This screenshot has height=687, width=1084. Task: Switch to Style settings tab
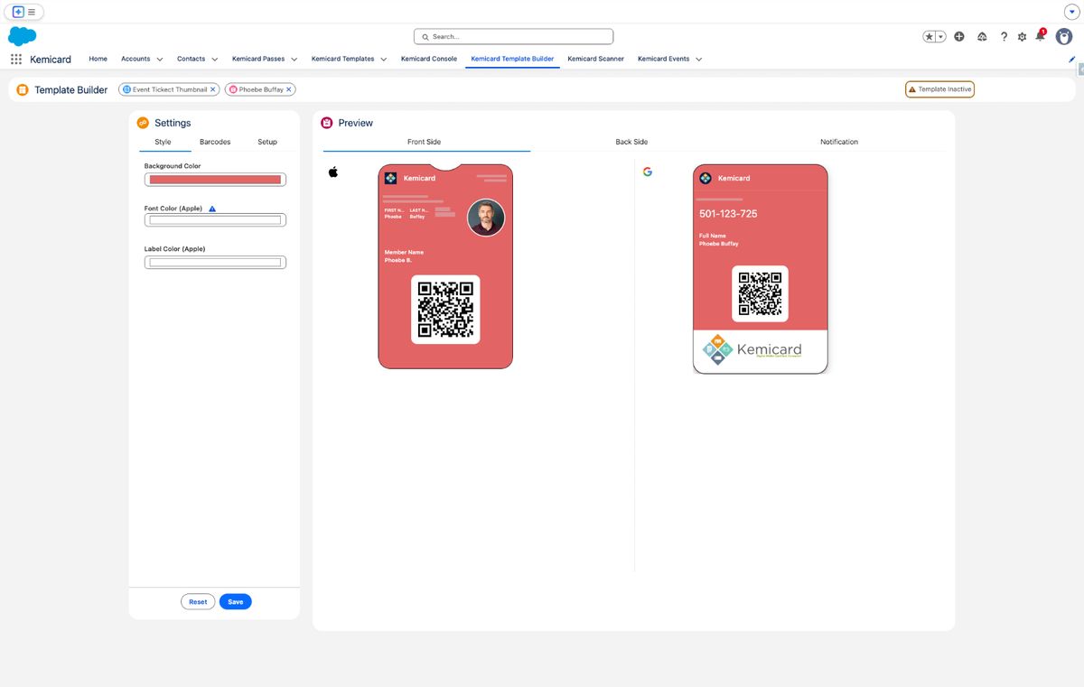point(163,142)
